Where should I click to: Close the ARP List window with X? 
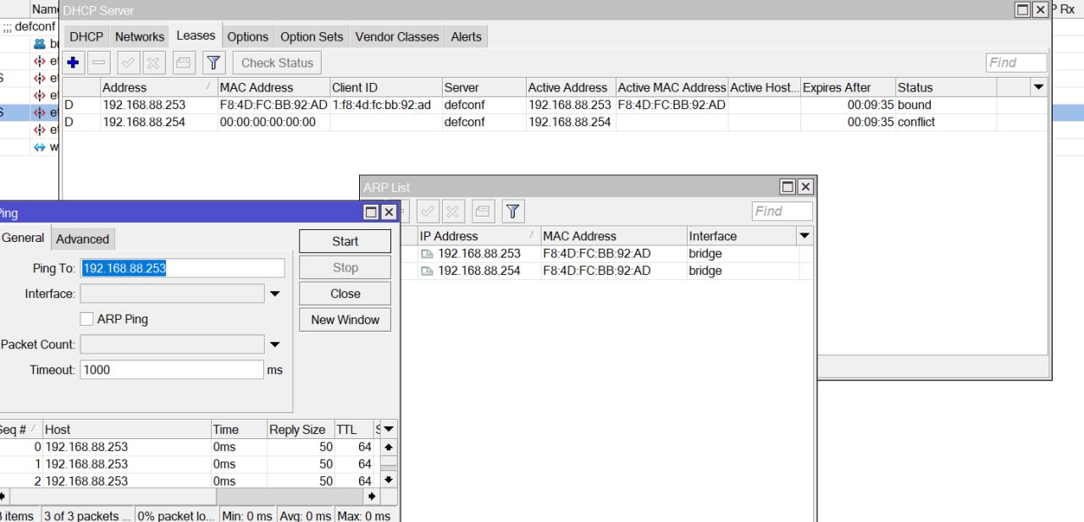tap(805, 187)
